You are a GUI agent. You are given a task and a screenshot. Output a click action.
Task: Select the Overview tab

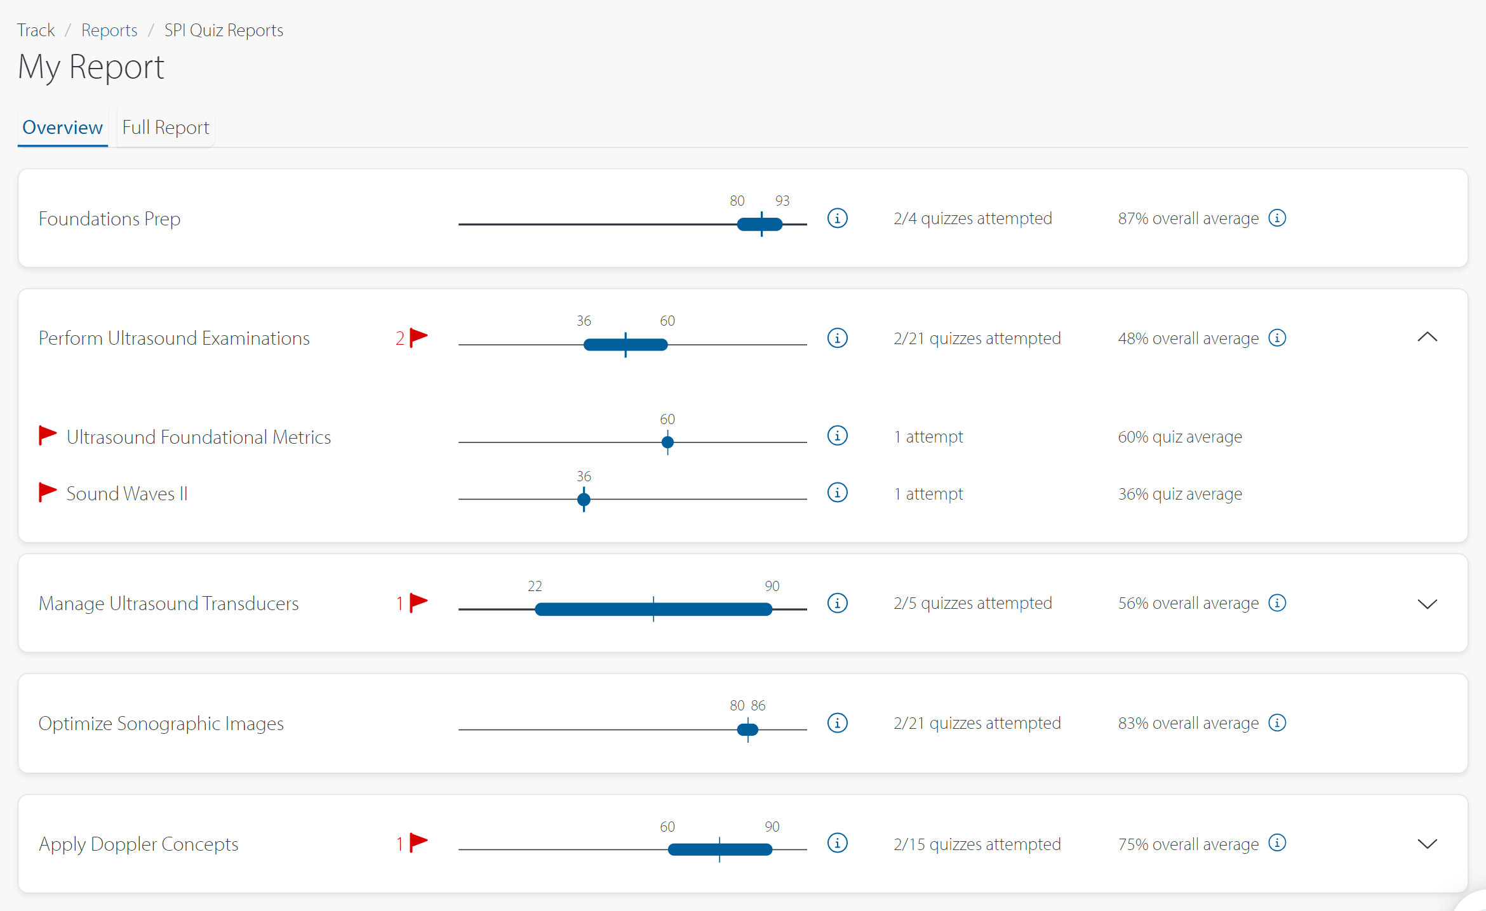pyautogui.click(x=62, y=128)
